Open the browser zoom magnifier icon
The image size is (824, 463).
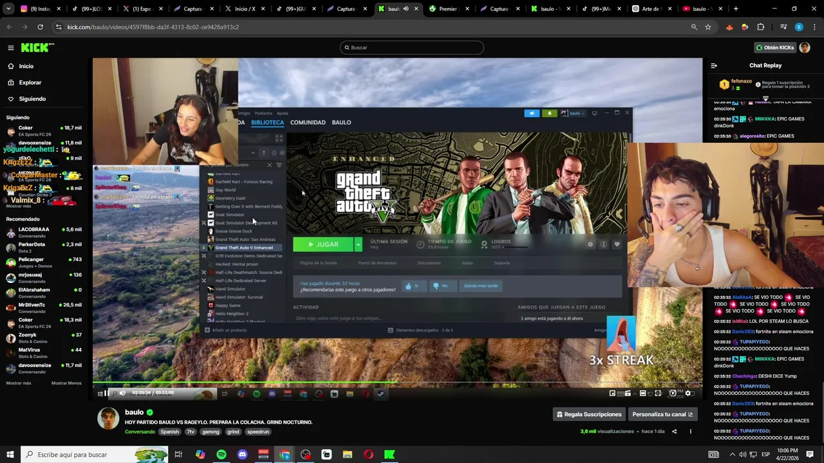[694, 27]
